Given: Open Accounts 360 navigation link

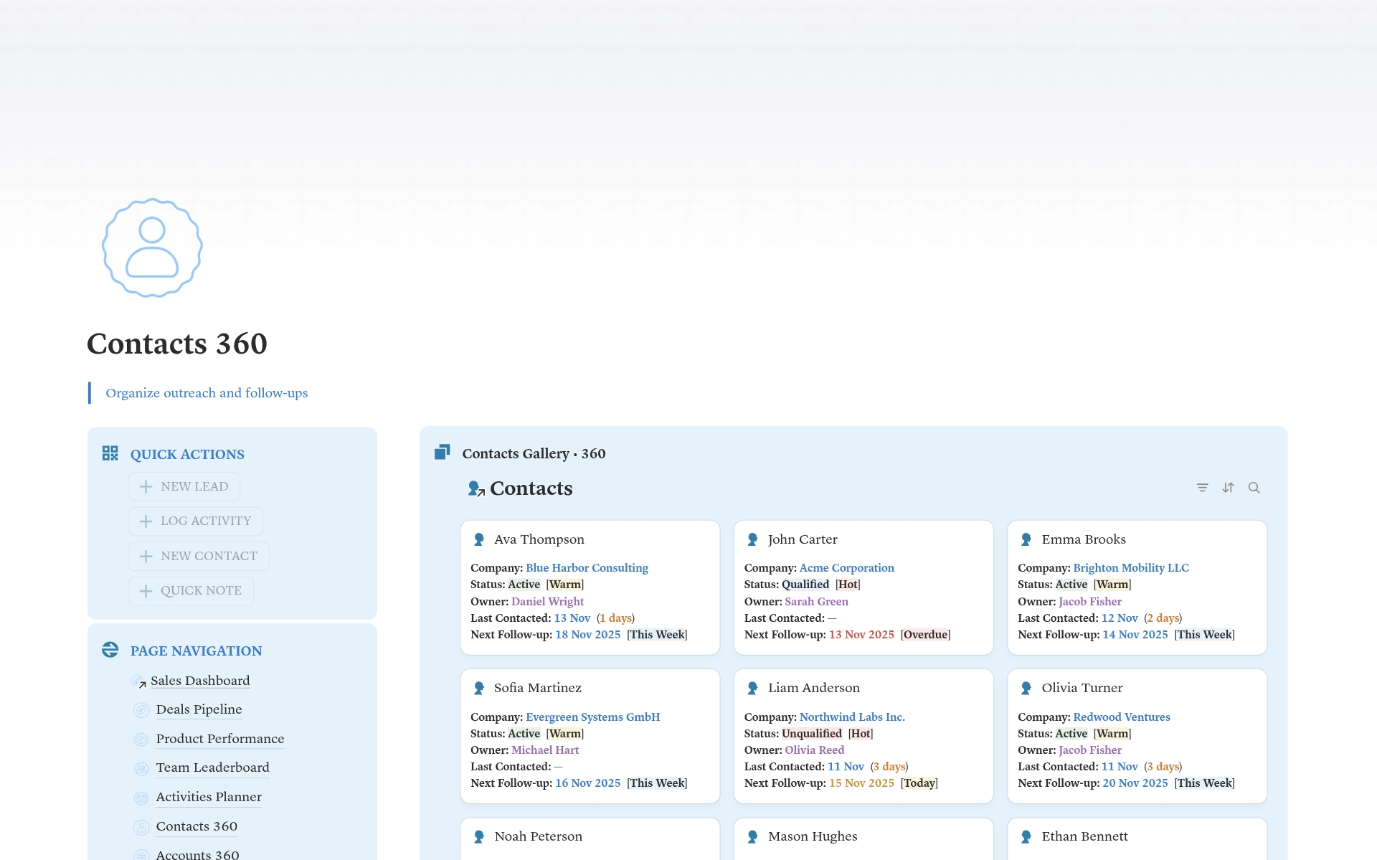Looking at the screenshot, I should (x=197, y=854).
